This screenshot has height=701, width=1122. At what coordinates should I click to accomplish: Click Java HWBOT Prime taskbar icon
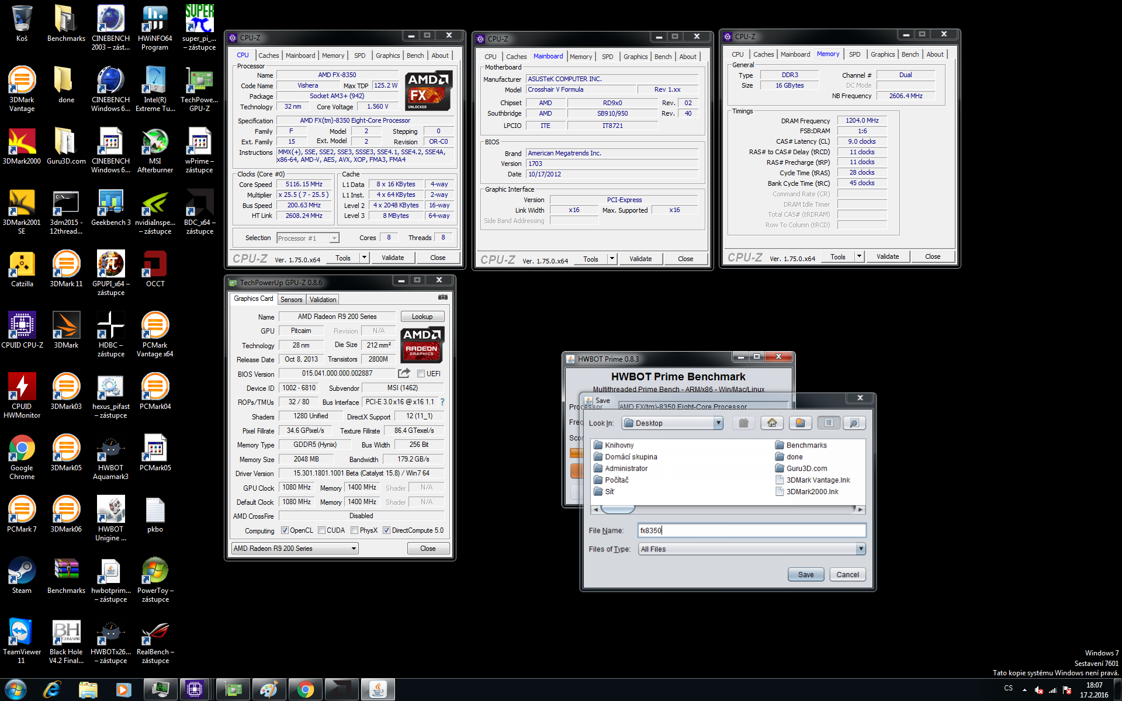[378, 690]
